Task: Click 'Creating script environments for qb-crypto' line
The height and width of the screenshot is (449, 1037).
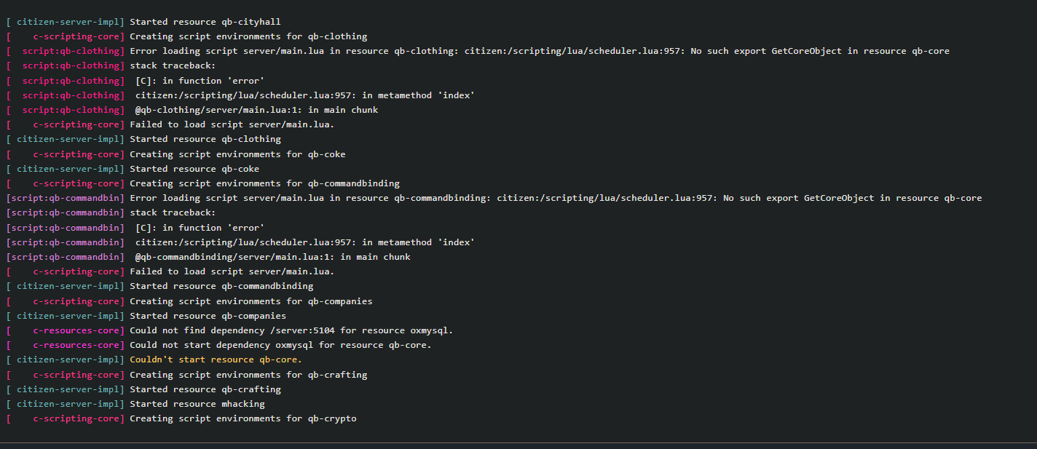Action: pos(181,418)
